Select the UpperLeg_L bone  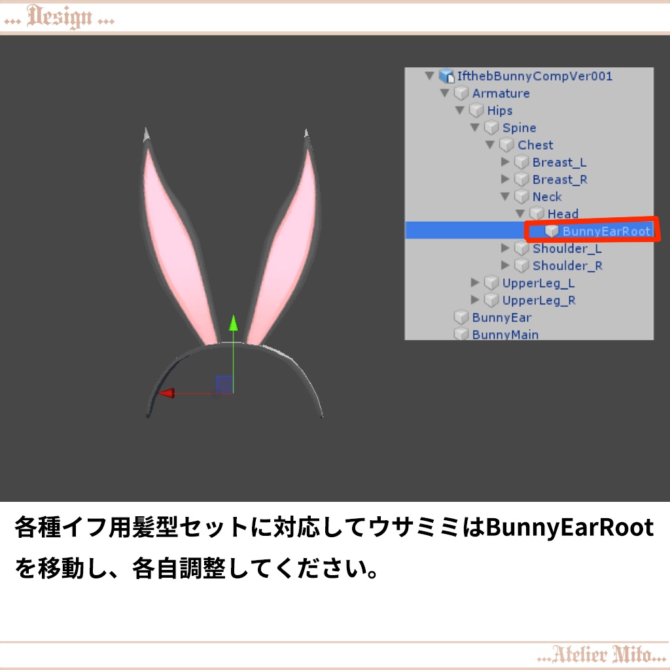click(539, 283)
